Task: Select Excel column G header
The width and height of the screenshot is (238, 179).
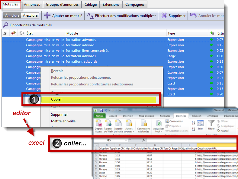Action: point(155,145)
